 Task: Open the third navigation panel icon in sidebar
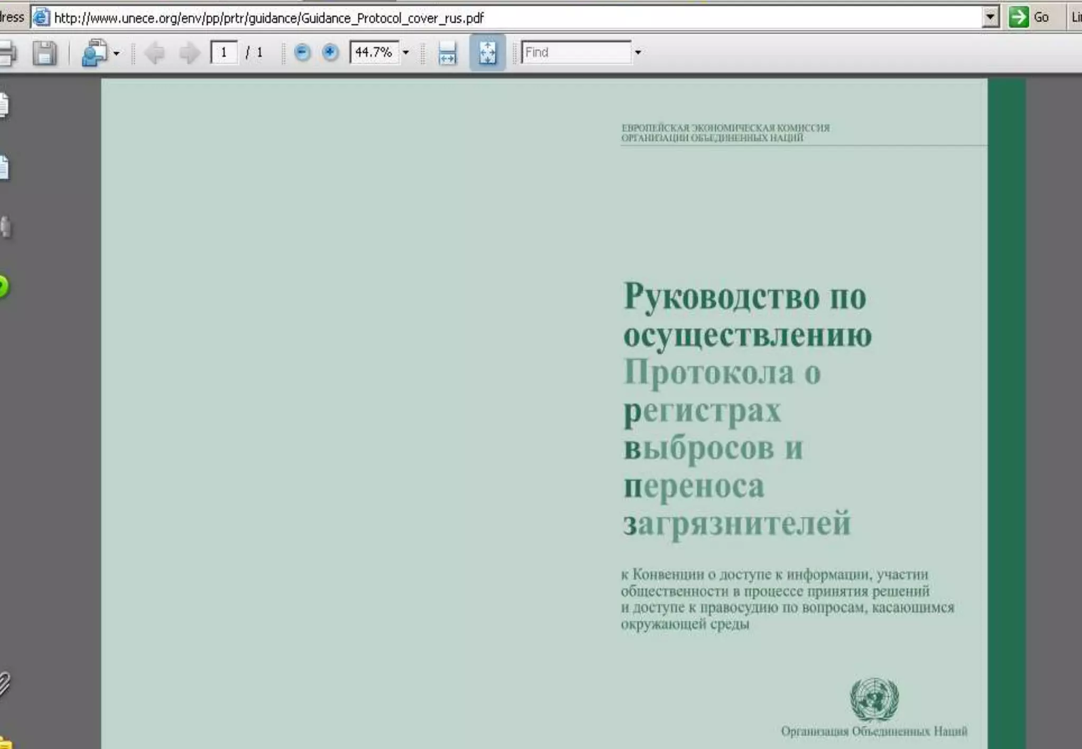point(5,227)
